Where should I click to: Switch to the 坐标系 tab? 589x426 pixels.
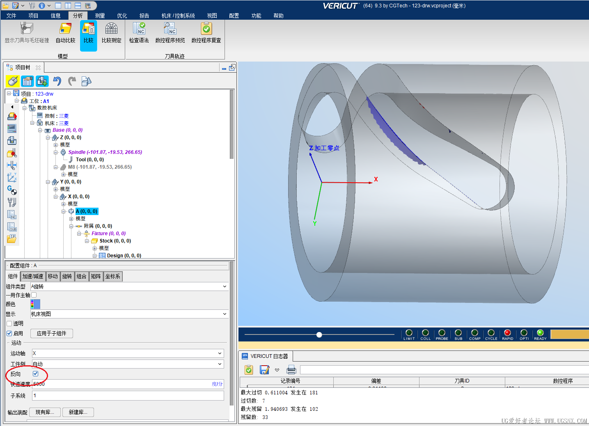(x=113, y=277)
